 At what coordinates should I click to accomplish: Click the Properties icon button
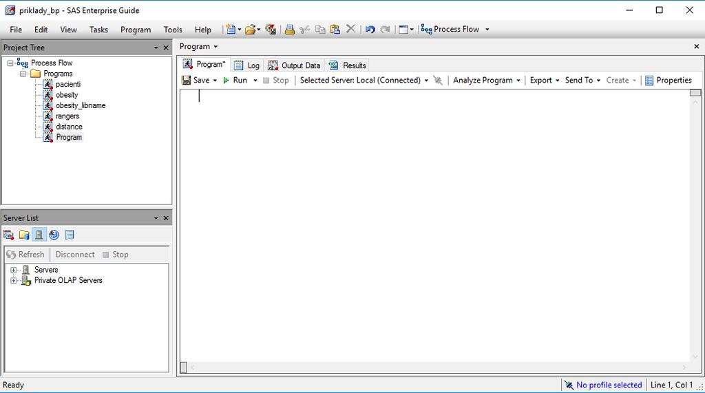[649, 80]
